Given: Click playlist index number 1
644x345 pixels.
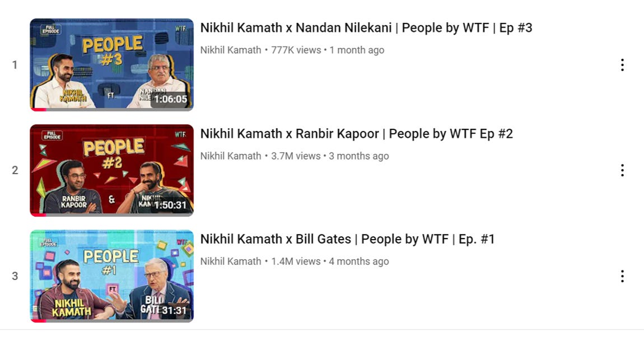Looking at the screenshot, I should click(15, 65).
